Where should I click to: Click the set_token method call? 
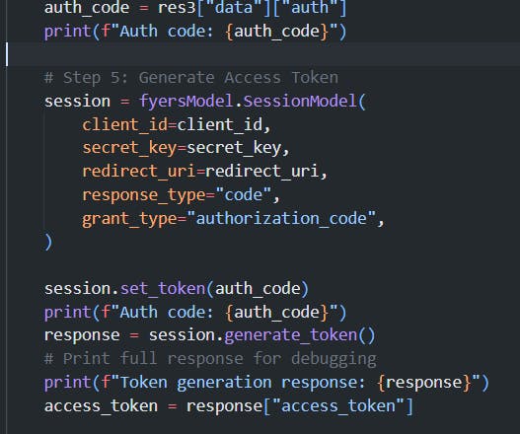coord(163,288)
